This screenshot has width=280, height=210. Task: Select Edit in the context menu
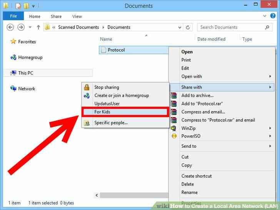click(185, 68)
